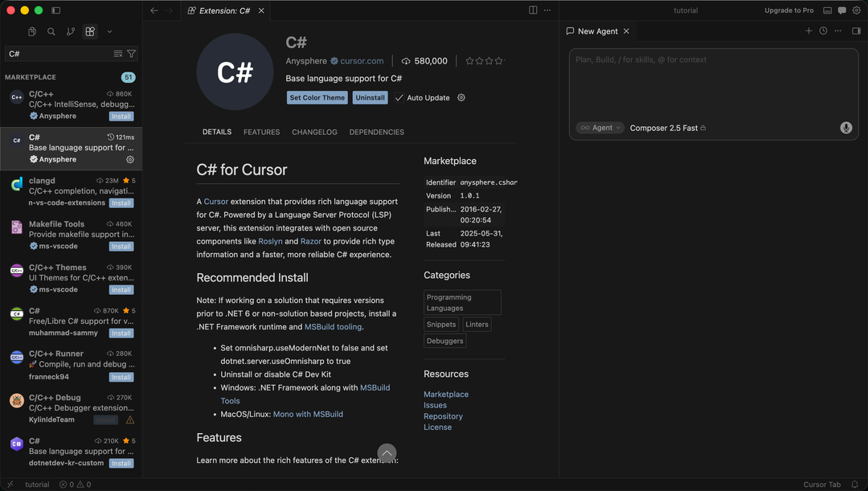
Task: Toggle the primary sidebar icon
Action: 56,10
